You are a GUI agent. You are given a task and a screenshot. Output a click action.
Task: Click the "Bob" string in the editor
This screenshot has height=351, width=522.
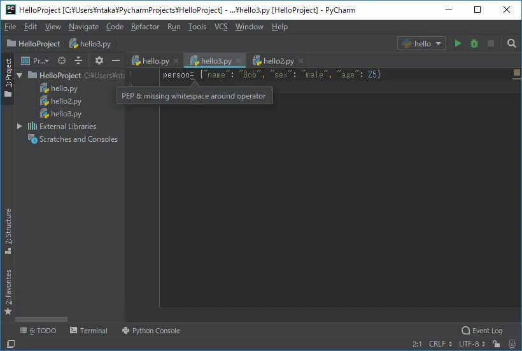250,74
